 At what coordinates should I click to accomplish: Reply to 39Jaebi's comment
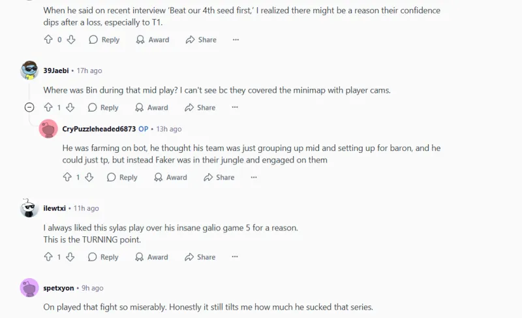[x=103, y=108]
